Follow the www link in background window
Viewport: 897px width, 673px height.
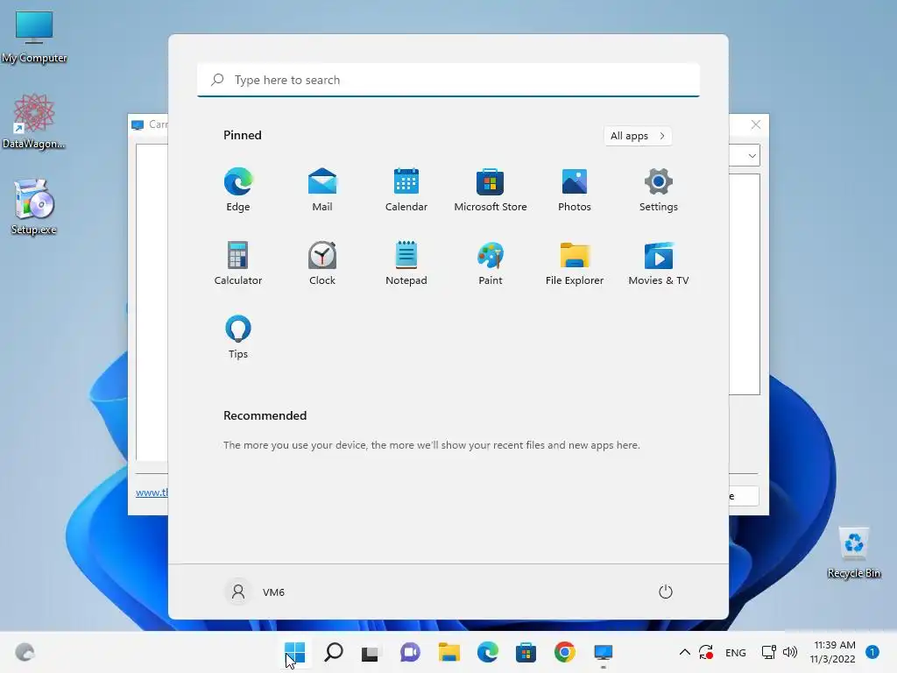(x=152, y=492)
